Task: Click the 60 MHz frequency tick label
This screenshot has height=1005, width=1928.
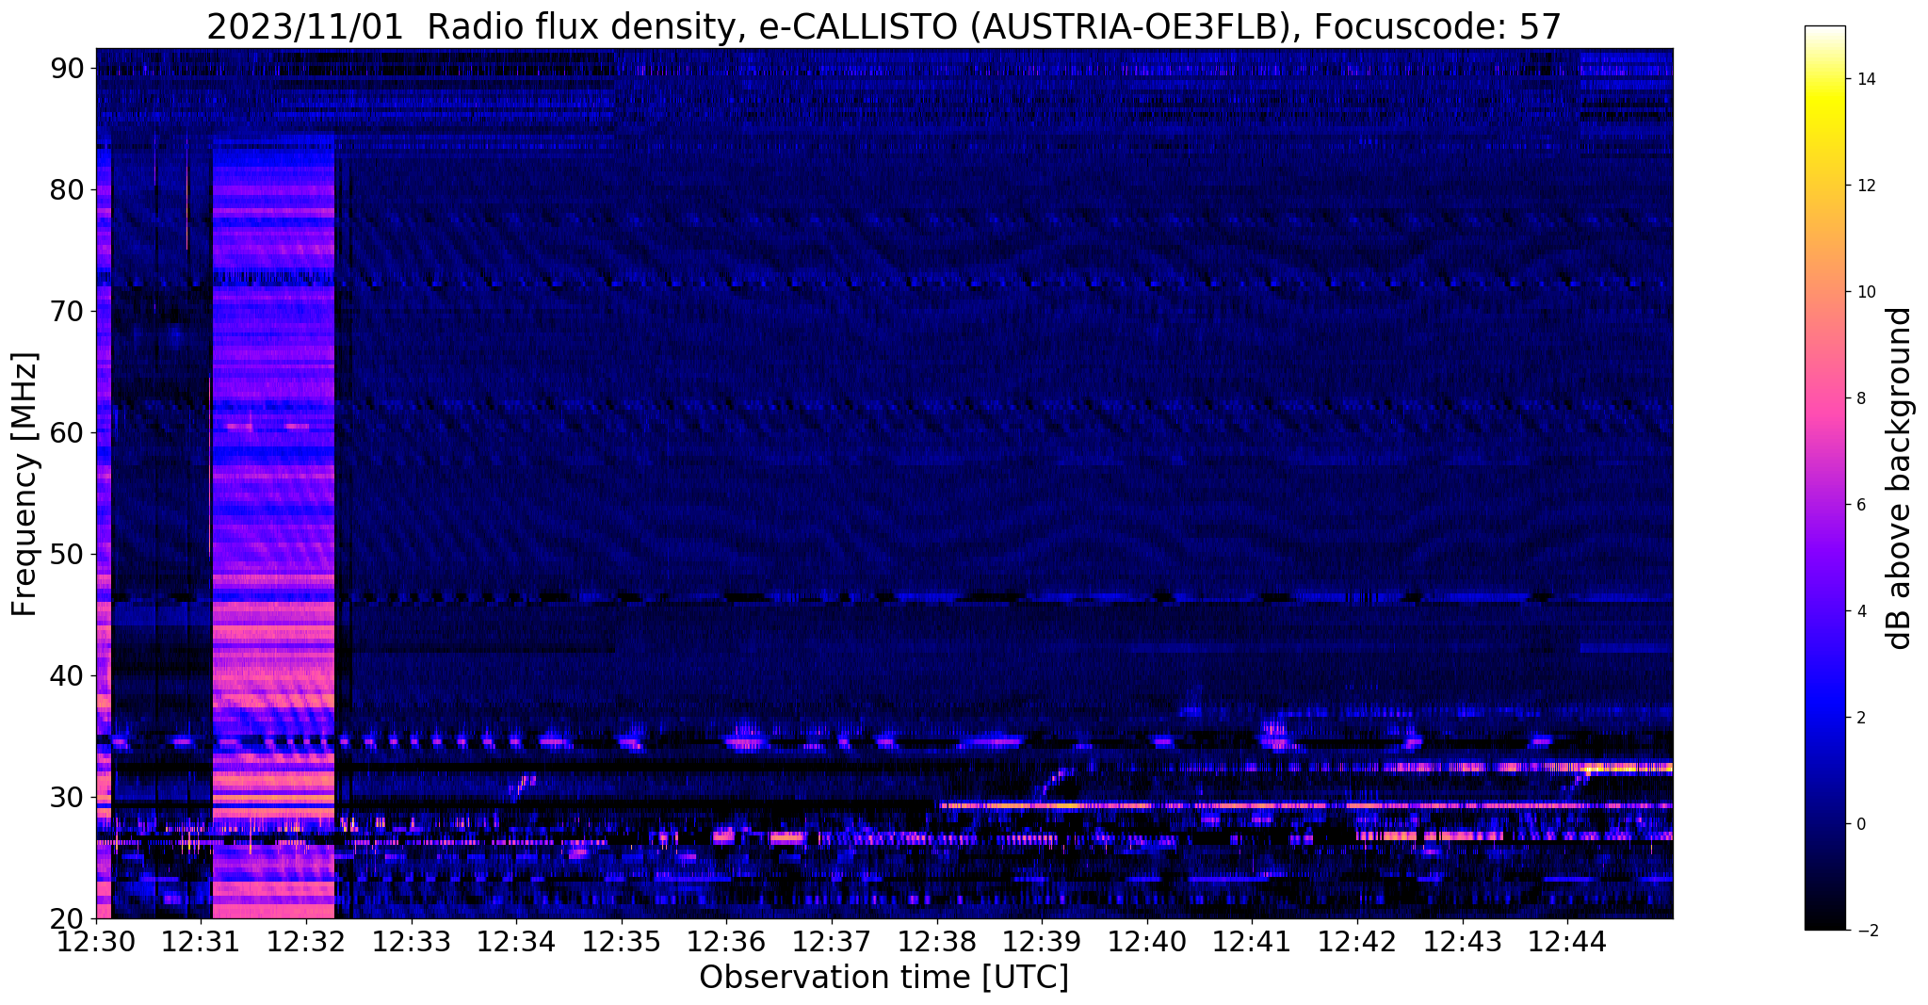Action: tap(68, 432)
